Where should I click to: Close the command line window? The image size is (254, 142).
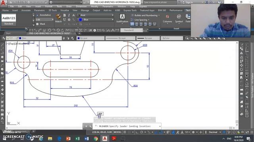[86, 126]
